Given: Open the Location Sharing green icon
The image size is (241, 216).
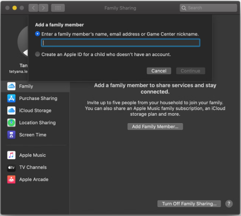Looking at the screenshot, I should click(11, 123).
